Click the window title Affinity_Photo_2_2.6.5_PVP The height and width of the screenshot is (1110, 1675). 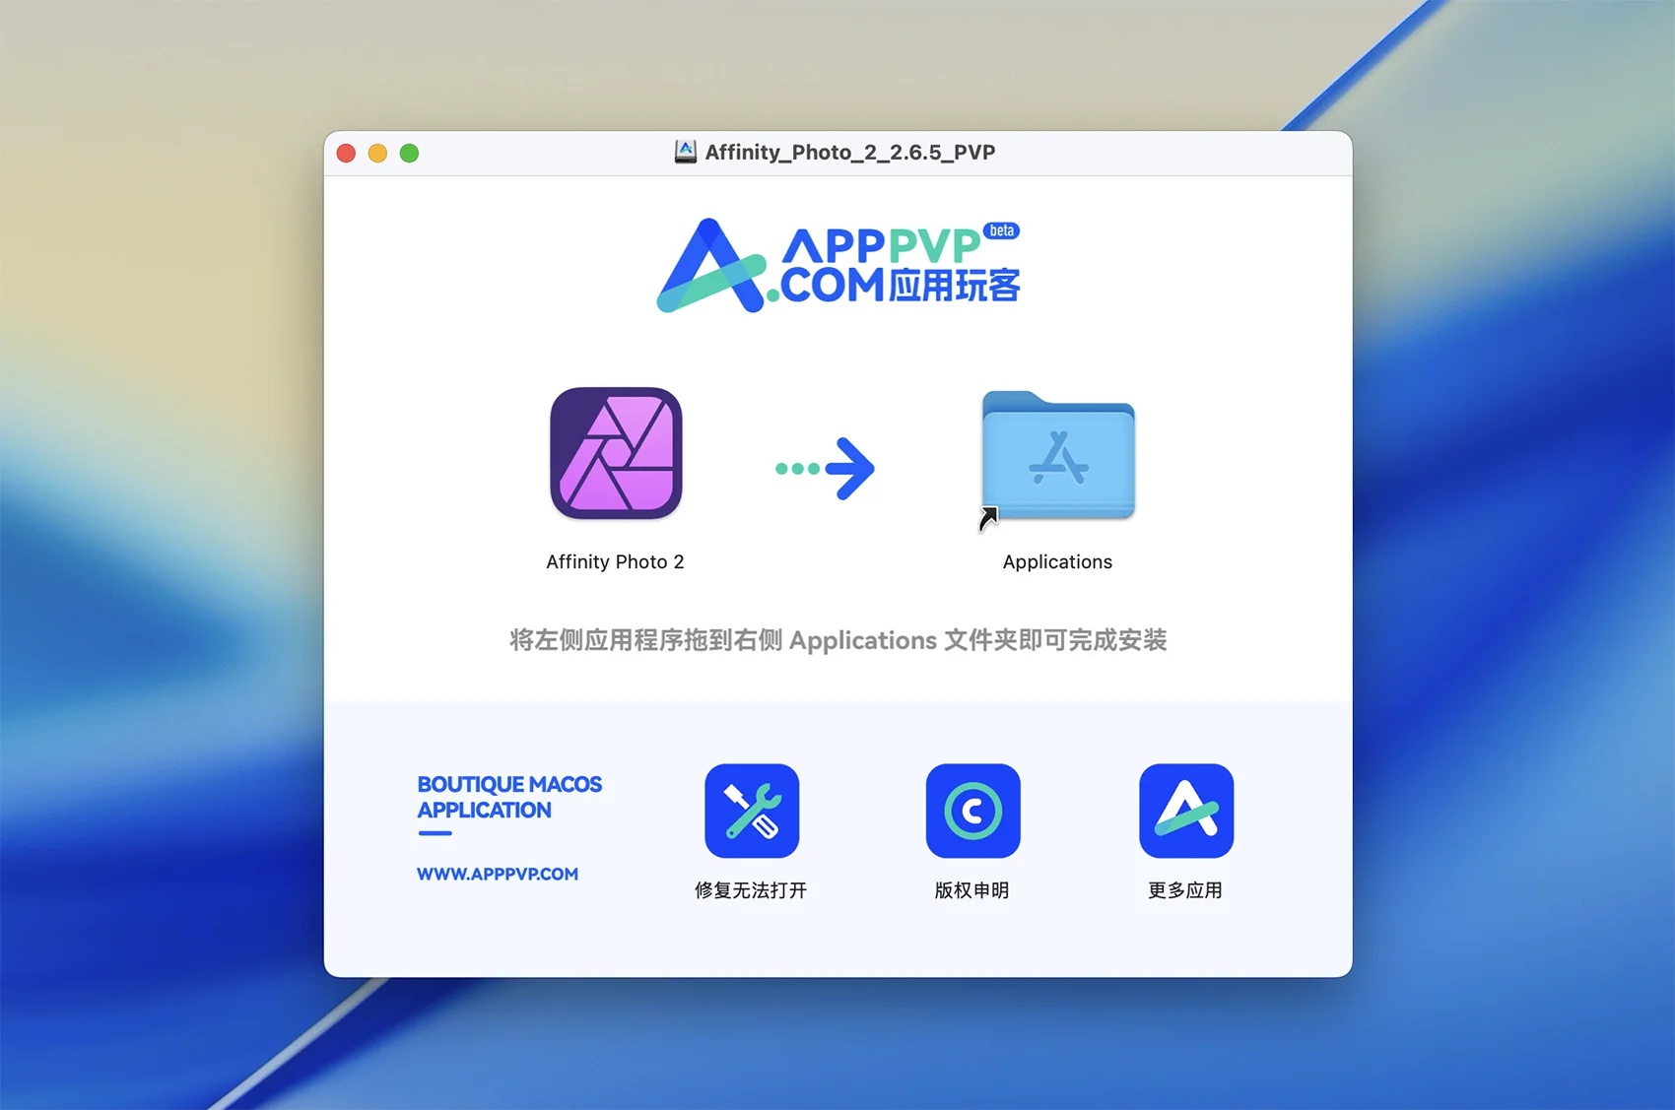click(849, 152)
